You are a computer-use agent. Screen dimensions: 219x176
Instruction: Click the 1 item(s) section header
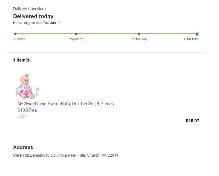point(22,60)
